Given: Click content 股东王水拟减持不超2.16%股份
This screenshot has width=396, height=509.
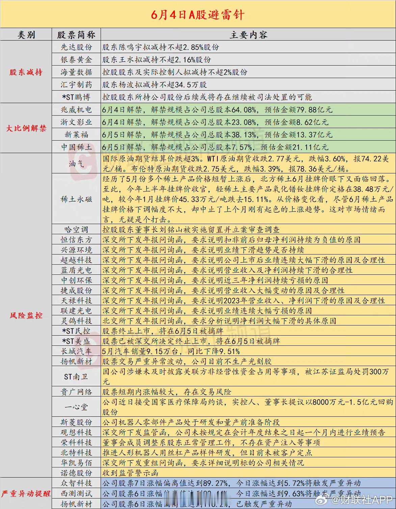Looking at the screenshot, I should click(157, 60).
